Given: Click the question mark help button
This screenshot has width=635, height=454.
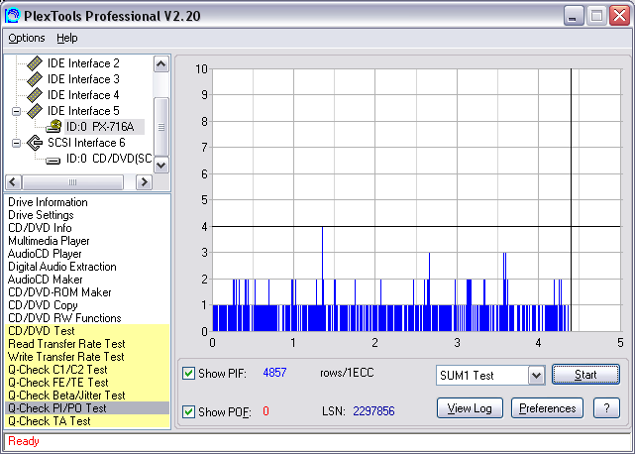Looking at the screenshot, I should point(606,408).
